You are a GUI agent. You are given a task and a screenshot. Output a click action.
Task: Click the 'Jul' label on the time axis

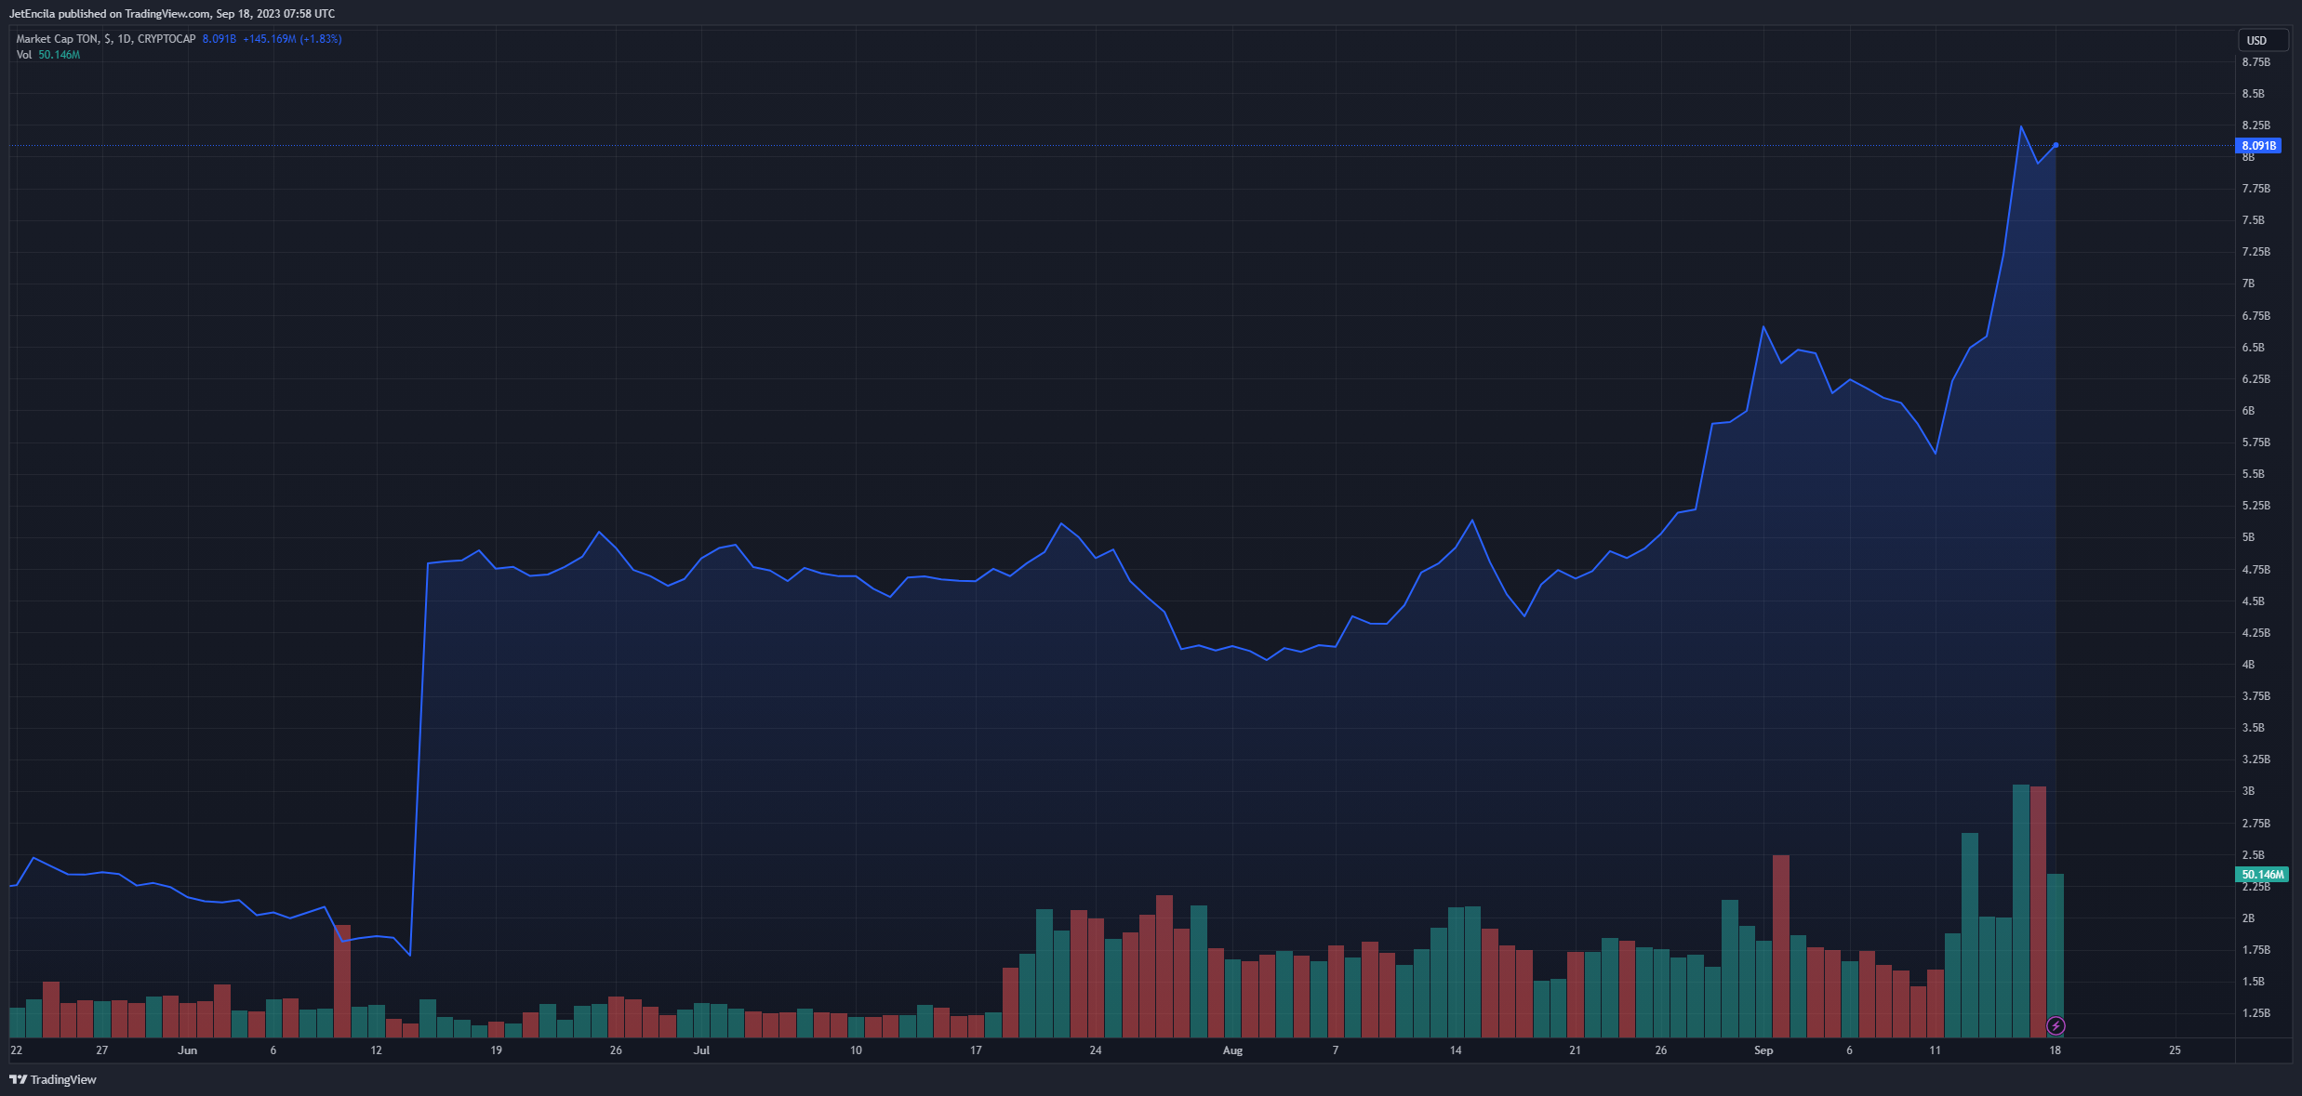pyautogui.click(x=701, y=1050)
